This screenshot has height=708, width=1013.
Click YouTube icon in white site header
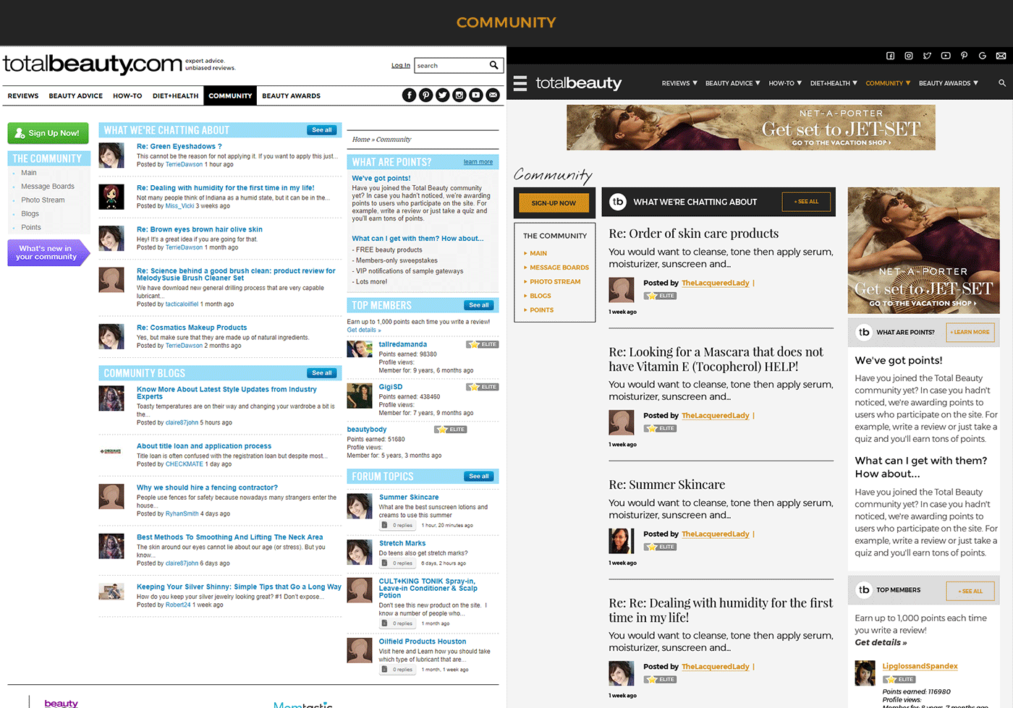(x=476, y=95)
